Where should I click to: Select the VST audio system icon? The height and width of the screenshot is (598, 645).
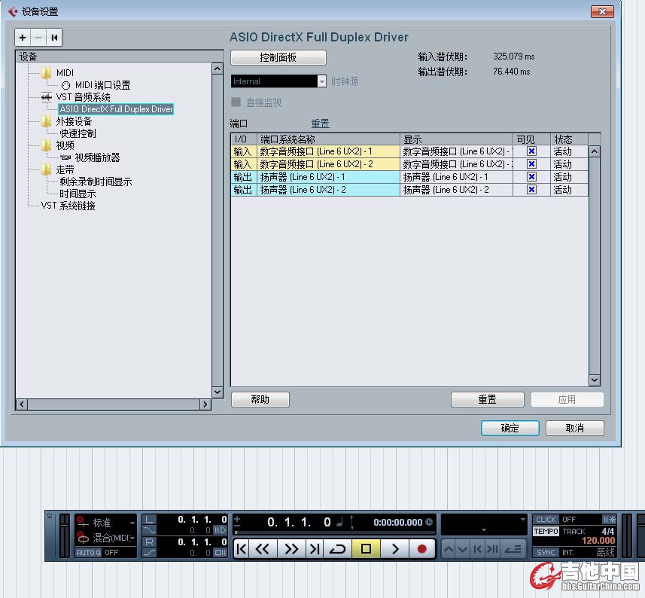coord(46,98)
